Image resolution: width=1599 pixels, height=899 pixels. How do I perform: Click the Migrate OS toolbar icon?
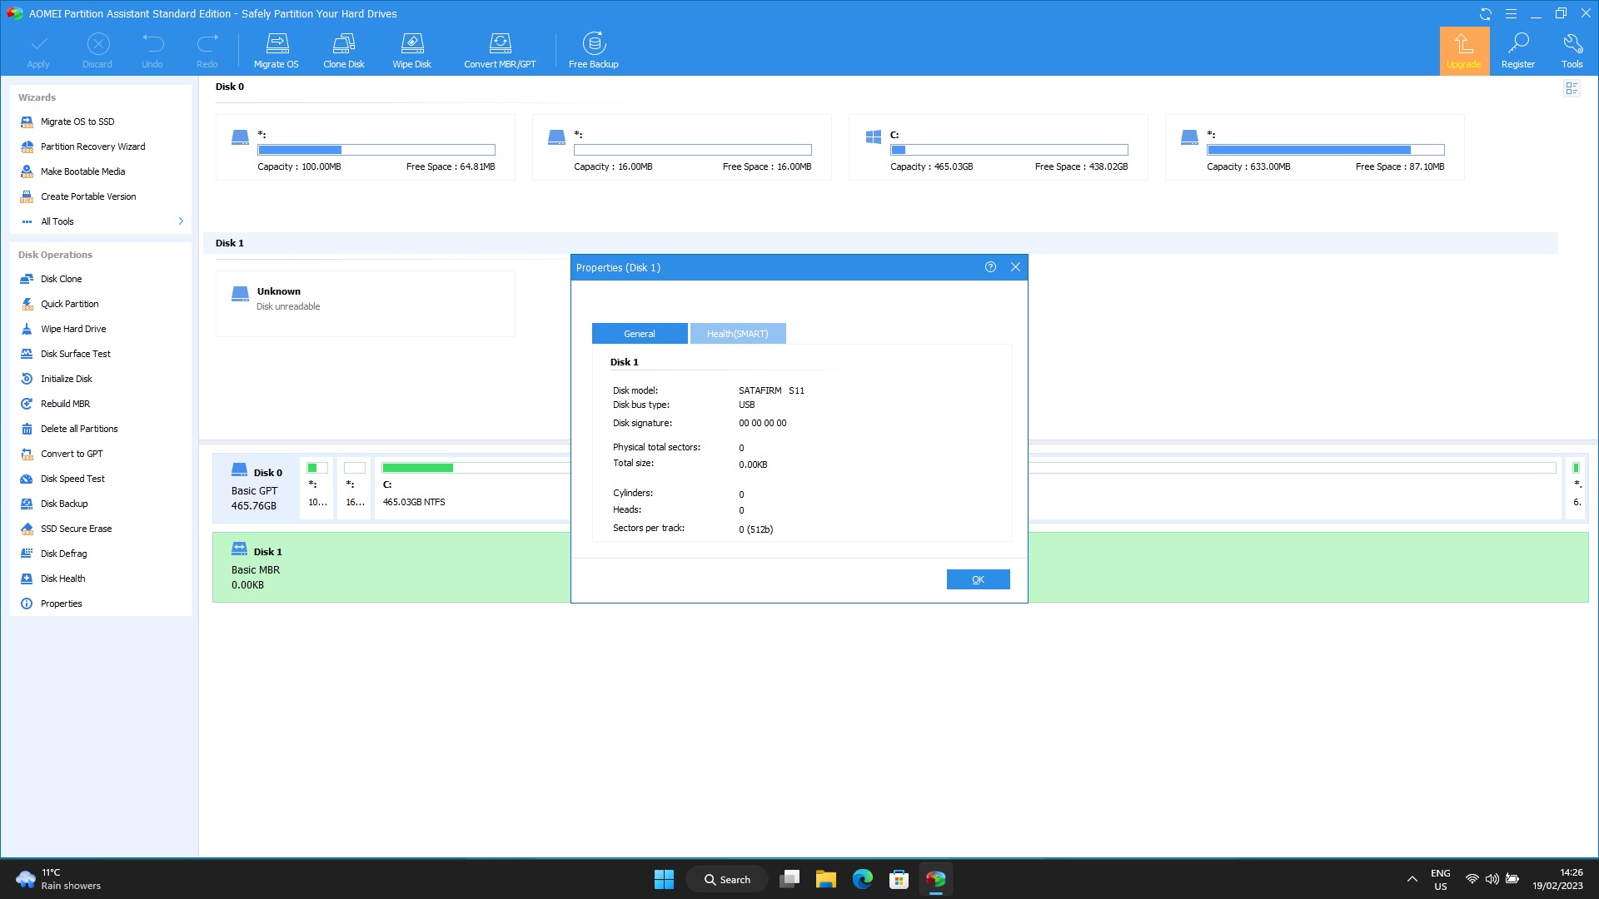(x=276, y=50)
